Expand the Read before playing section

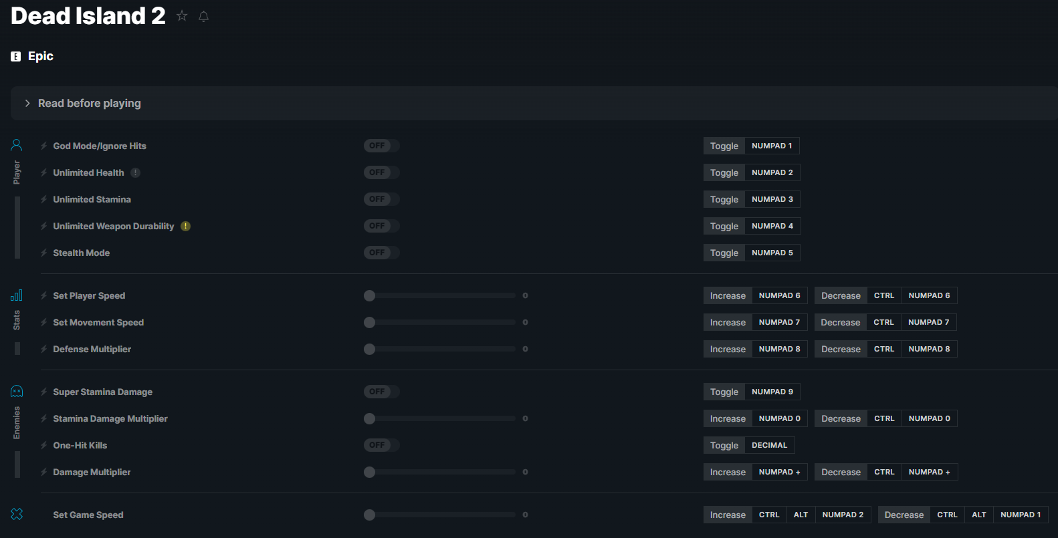(534, 103)
